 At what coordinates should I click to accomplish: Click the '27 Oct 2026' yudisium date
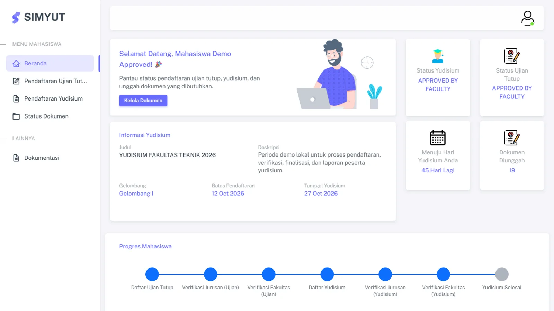(x=321, y=194)
